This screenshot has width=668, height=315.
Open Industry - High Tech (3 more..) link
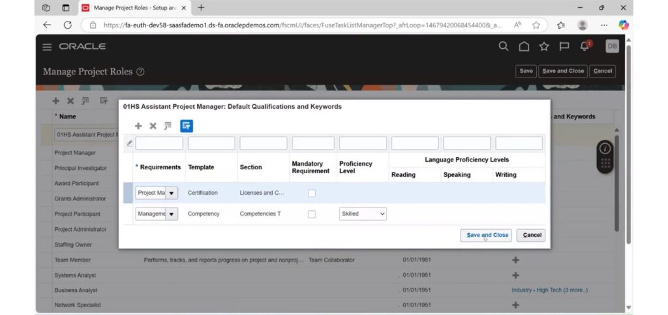(549, 290)
